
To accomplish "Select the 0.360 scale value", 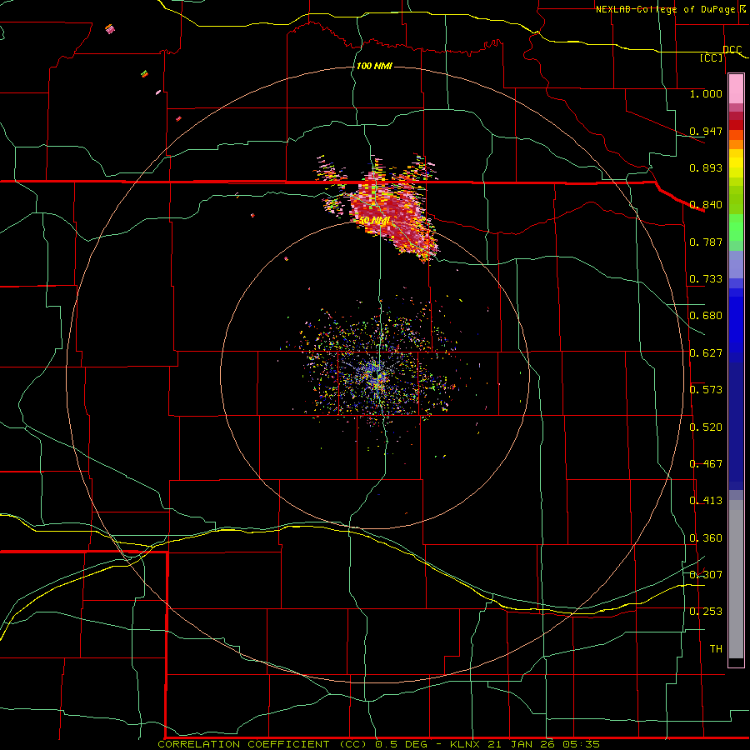I will (706, 537).
